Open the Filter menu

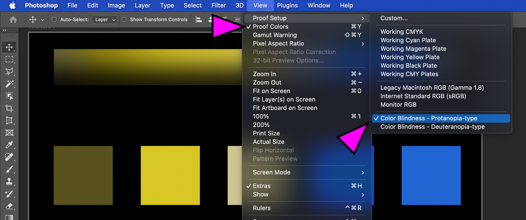(219, 5)
